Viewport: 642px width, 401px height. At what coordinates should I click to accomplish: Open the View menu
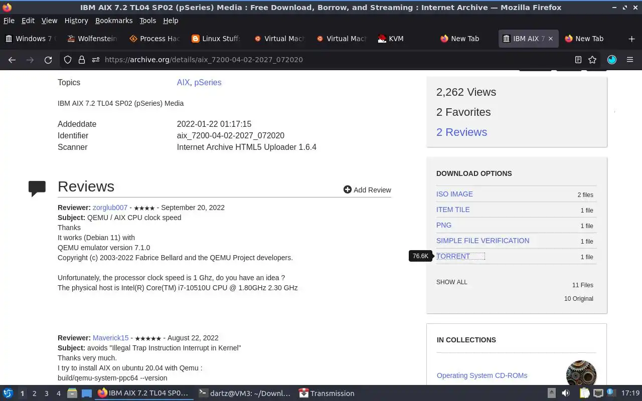[49, 21]
